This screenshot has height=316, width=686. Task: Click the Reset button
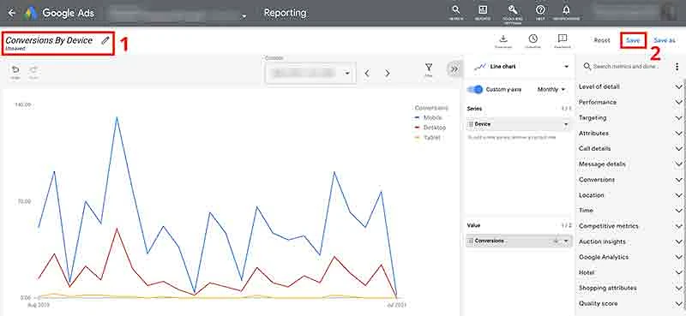point(602,40)
